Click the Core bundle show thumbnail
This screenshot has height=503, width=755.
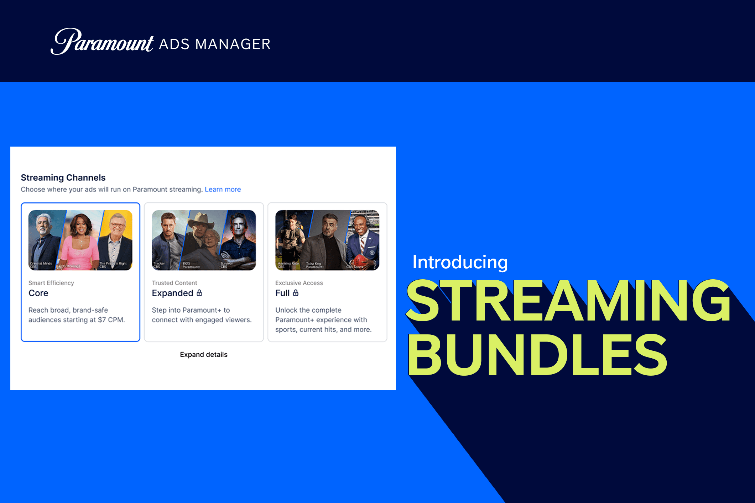coord(80,240)
